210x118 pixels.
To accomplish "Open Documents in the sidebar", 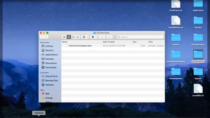I will 51,63.
